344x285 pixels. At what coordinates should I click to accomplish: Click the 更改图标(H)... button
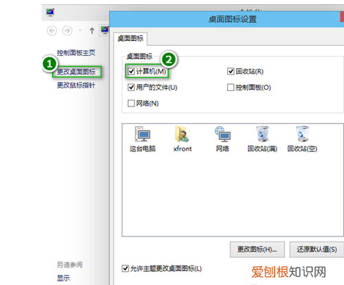(257, 250)
